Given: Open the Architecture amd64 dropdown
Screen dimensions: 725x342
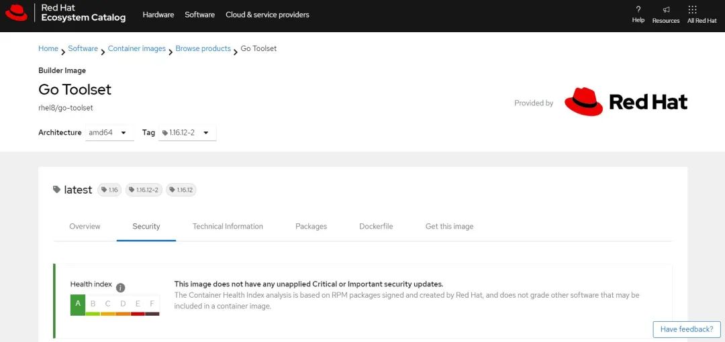Looking at the screenshot, I should 109,133.
